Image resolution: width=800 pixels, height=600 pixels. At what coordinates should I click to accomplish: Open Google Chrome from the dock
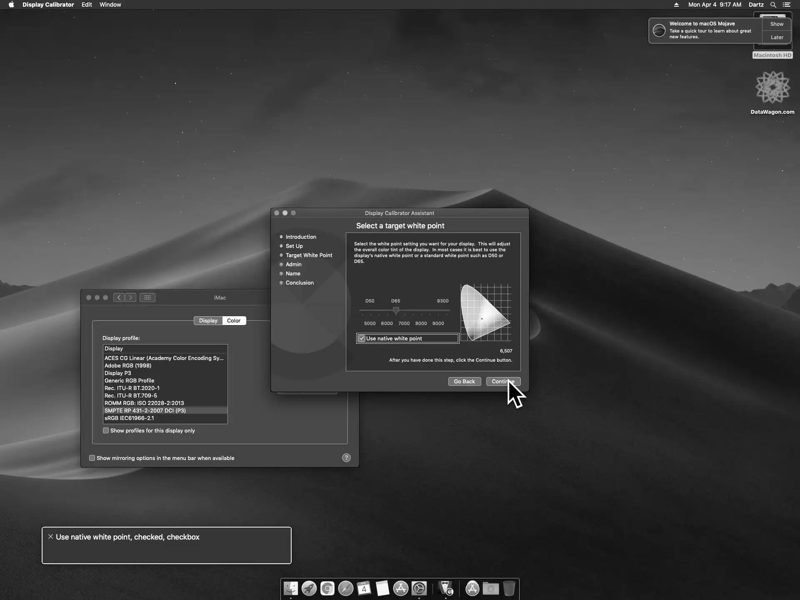coord(327,588)
